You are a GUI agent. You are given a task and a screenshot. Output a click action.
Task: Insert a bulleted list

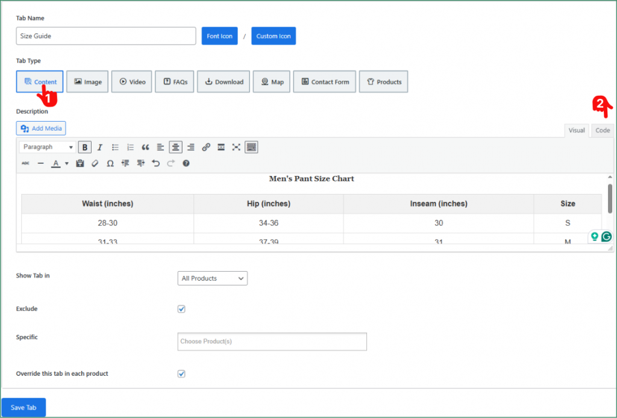click(x=115, y=147)
